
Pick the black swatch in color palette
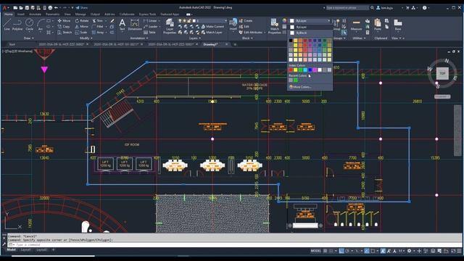[291, 41]
